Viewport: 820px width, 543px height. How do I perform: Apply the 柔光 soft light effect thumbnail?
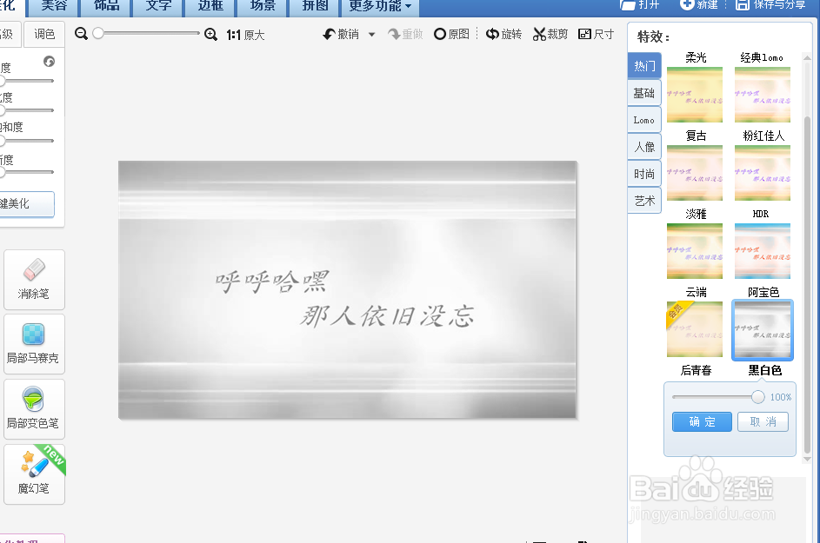[695, 95]
